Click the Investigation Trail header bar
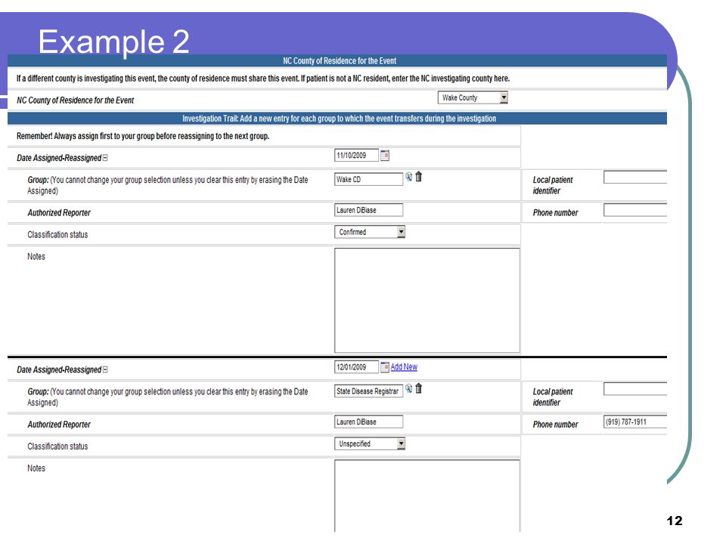726x544 pixels. pyautogui.click(x=337, y=119)
